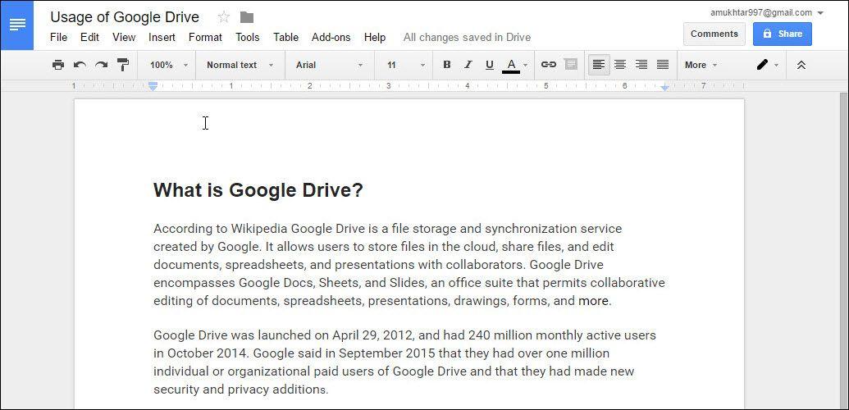
Task: Open the Tools menu
Action: tap(248, 38)
